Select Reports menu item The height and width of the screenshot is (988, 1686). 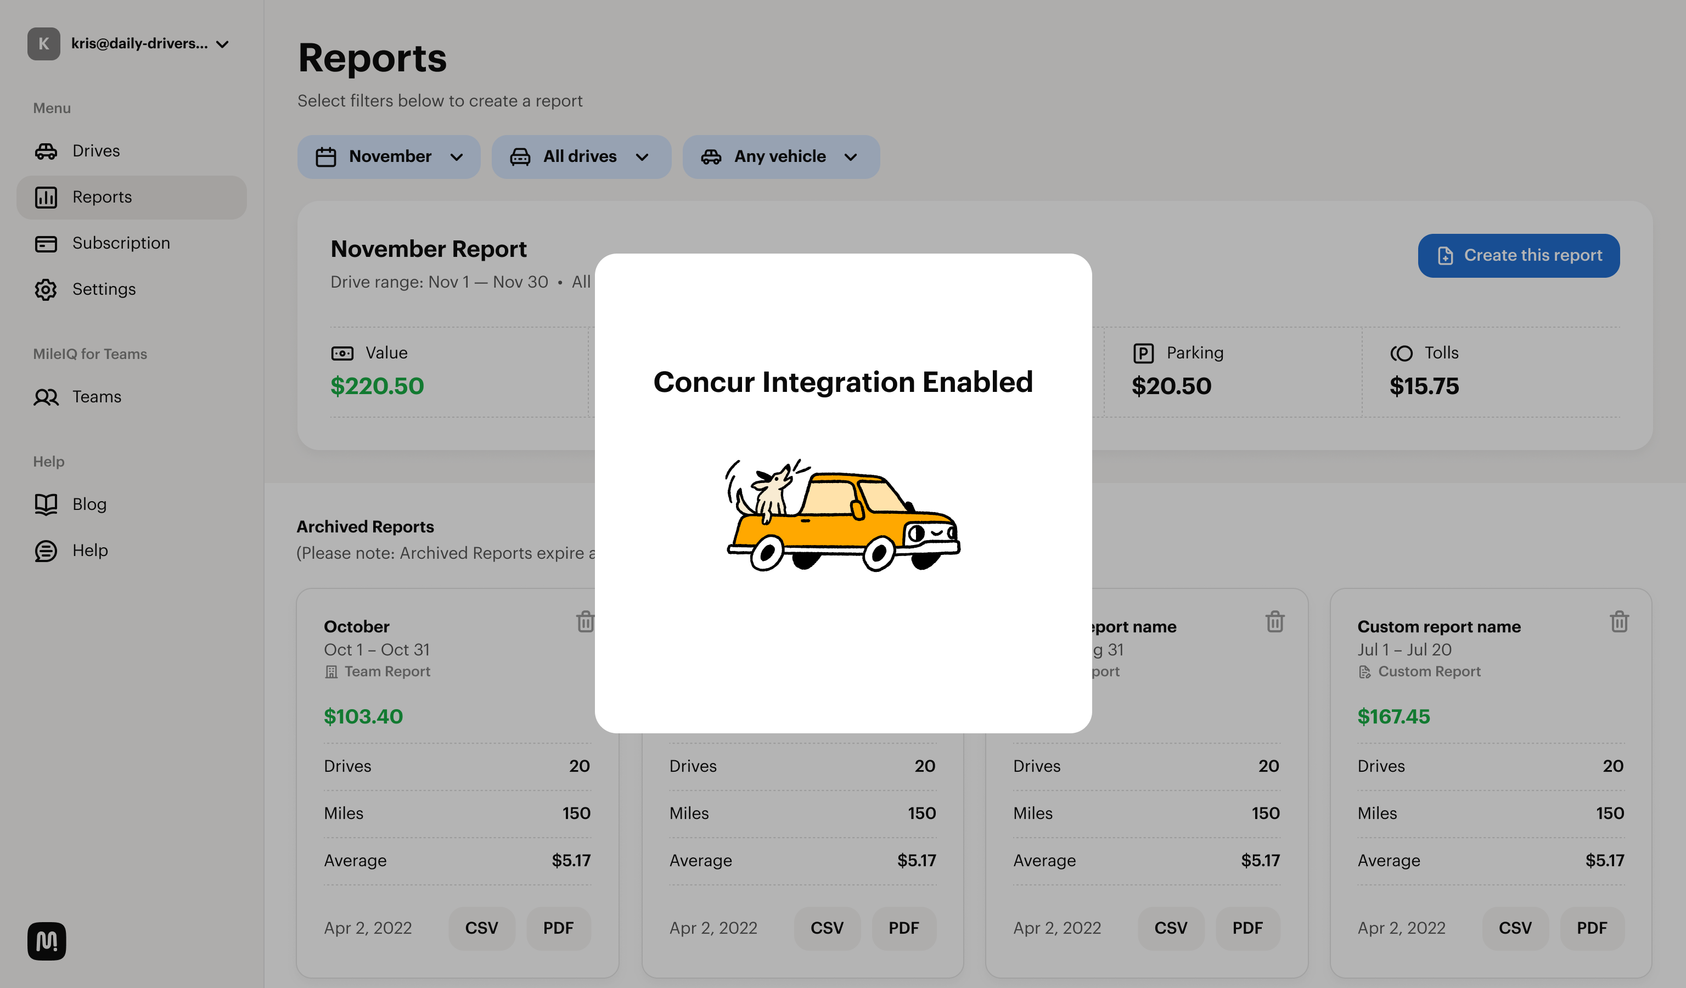point(132,198)
